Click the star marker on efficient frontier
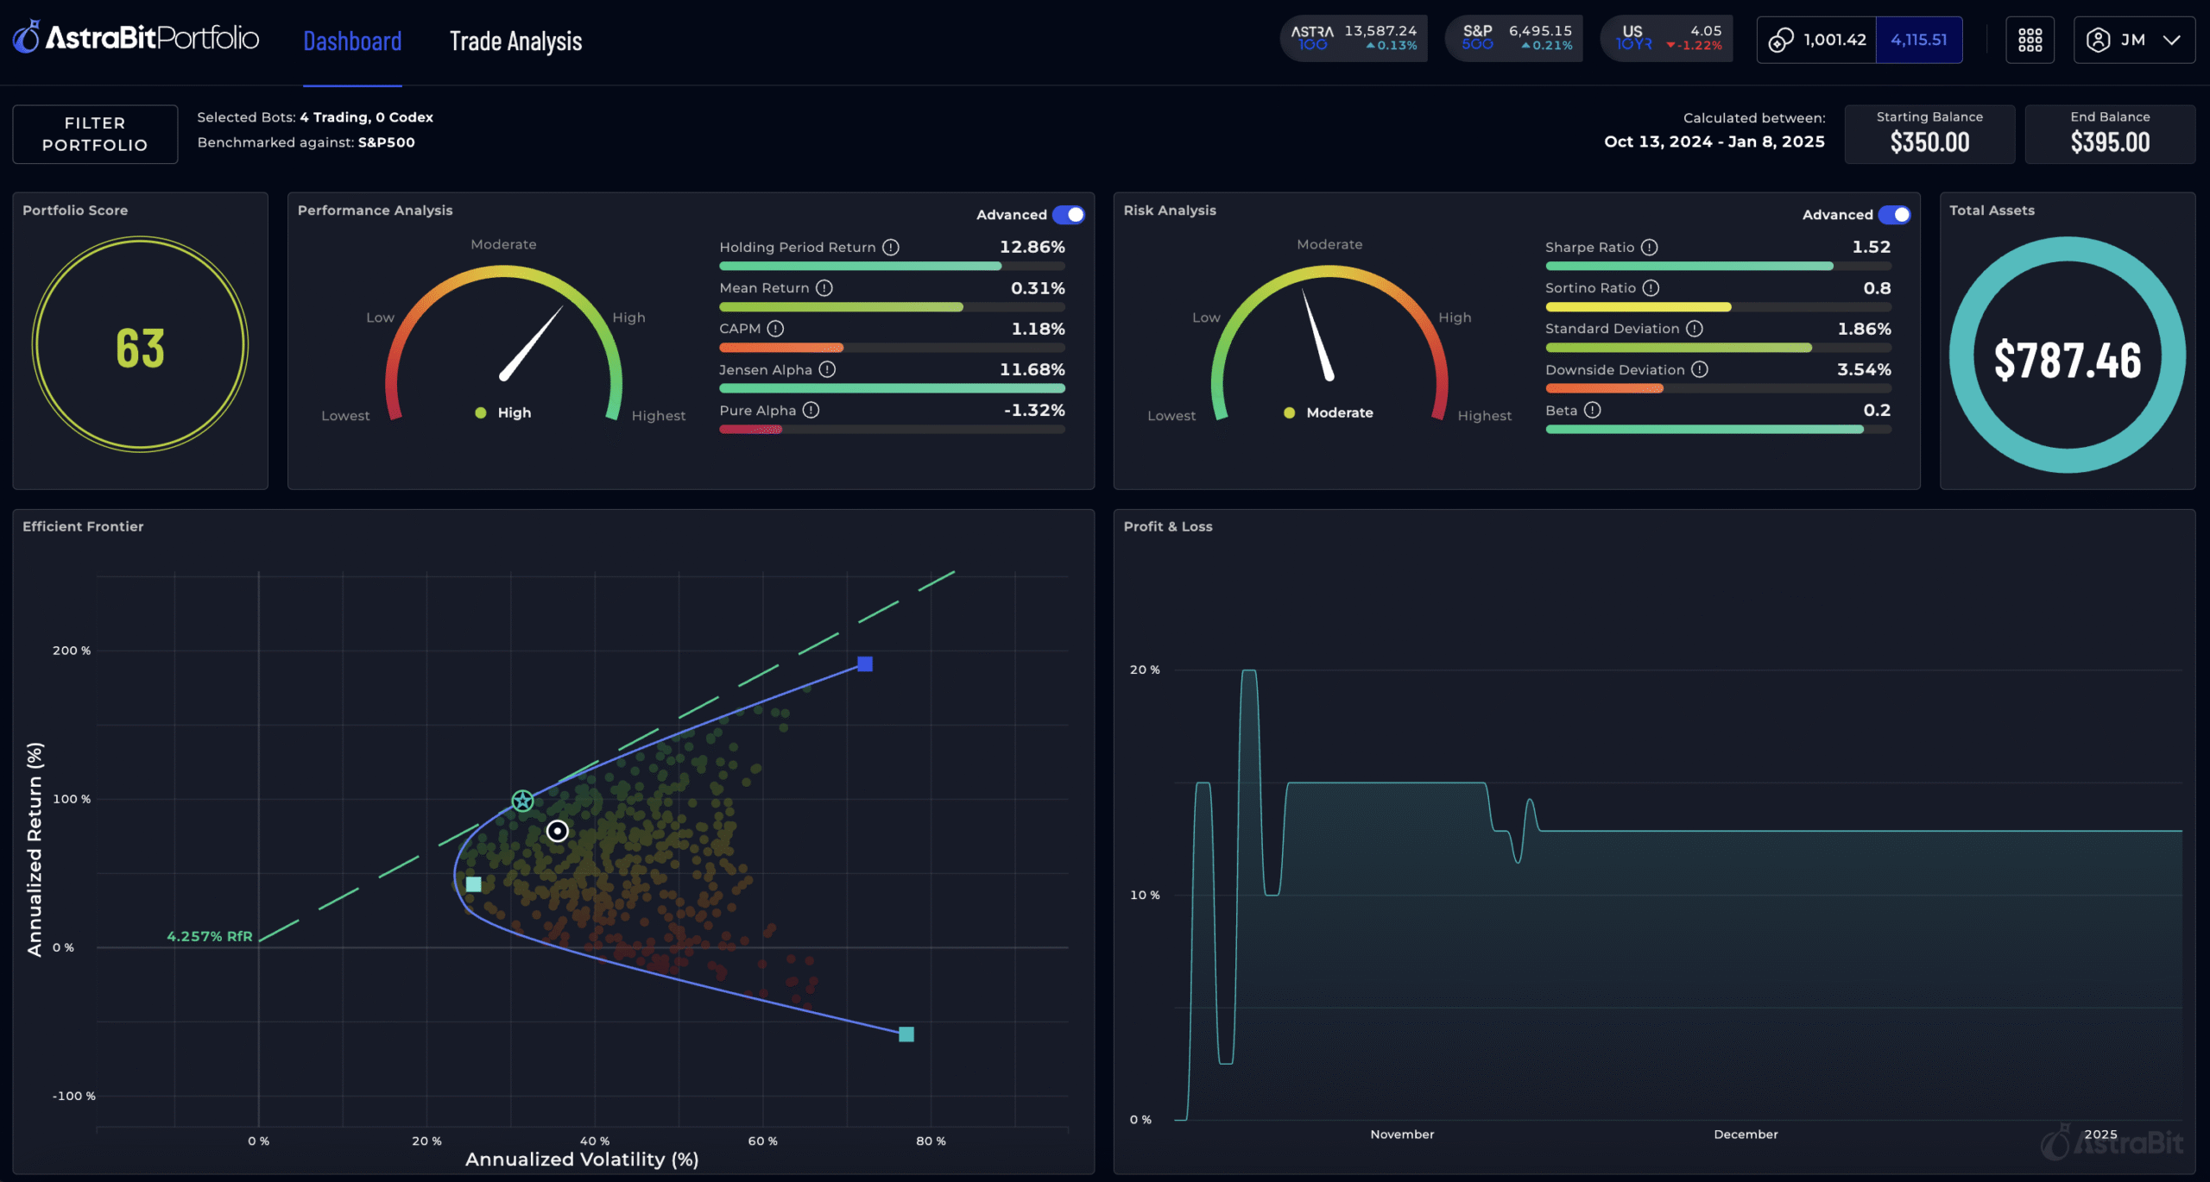 coord(522,801)
